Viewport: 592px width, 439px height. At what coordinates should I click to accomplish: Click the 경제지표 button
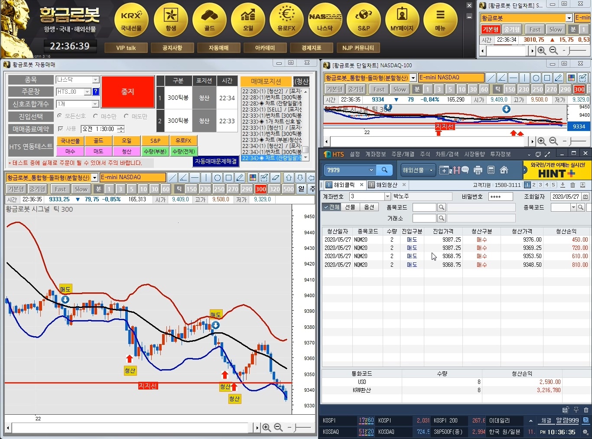coord(311,48)
